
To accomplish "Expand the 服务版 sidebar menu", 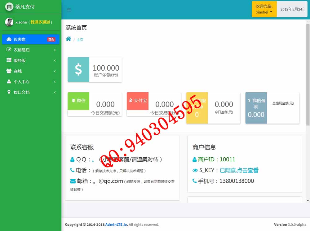I will pyautogui.click(x=30, y=60).
